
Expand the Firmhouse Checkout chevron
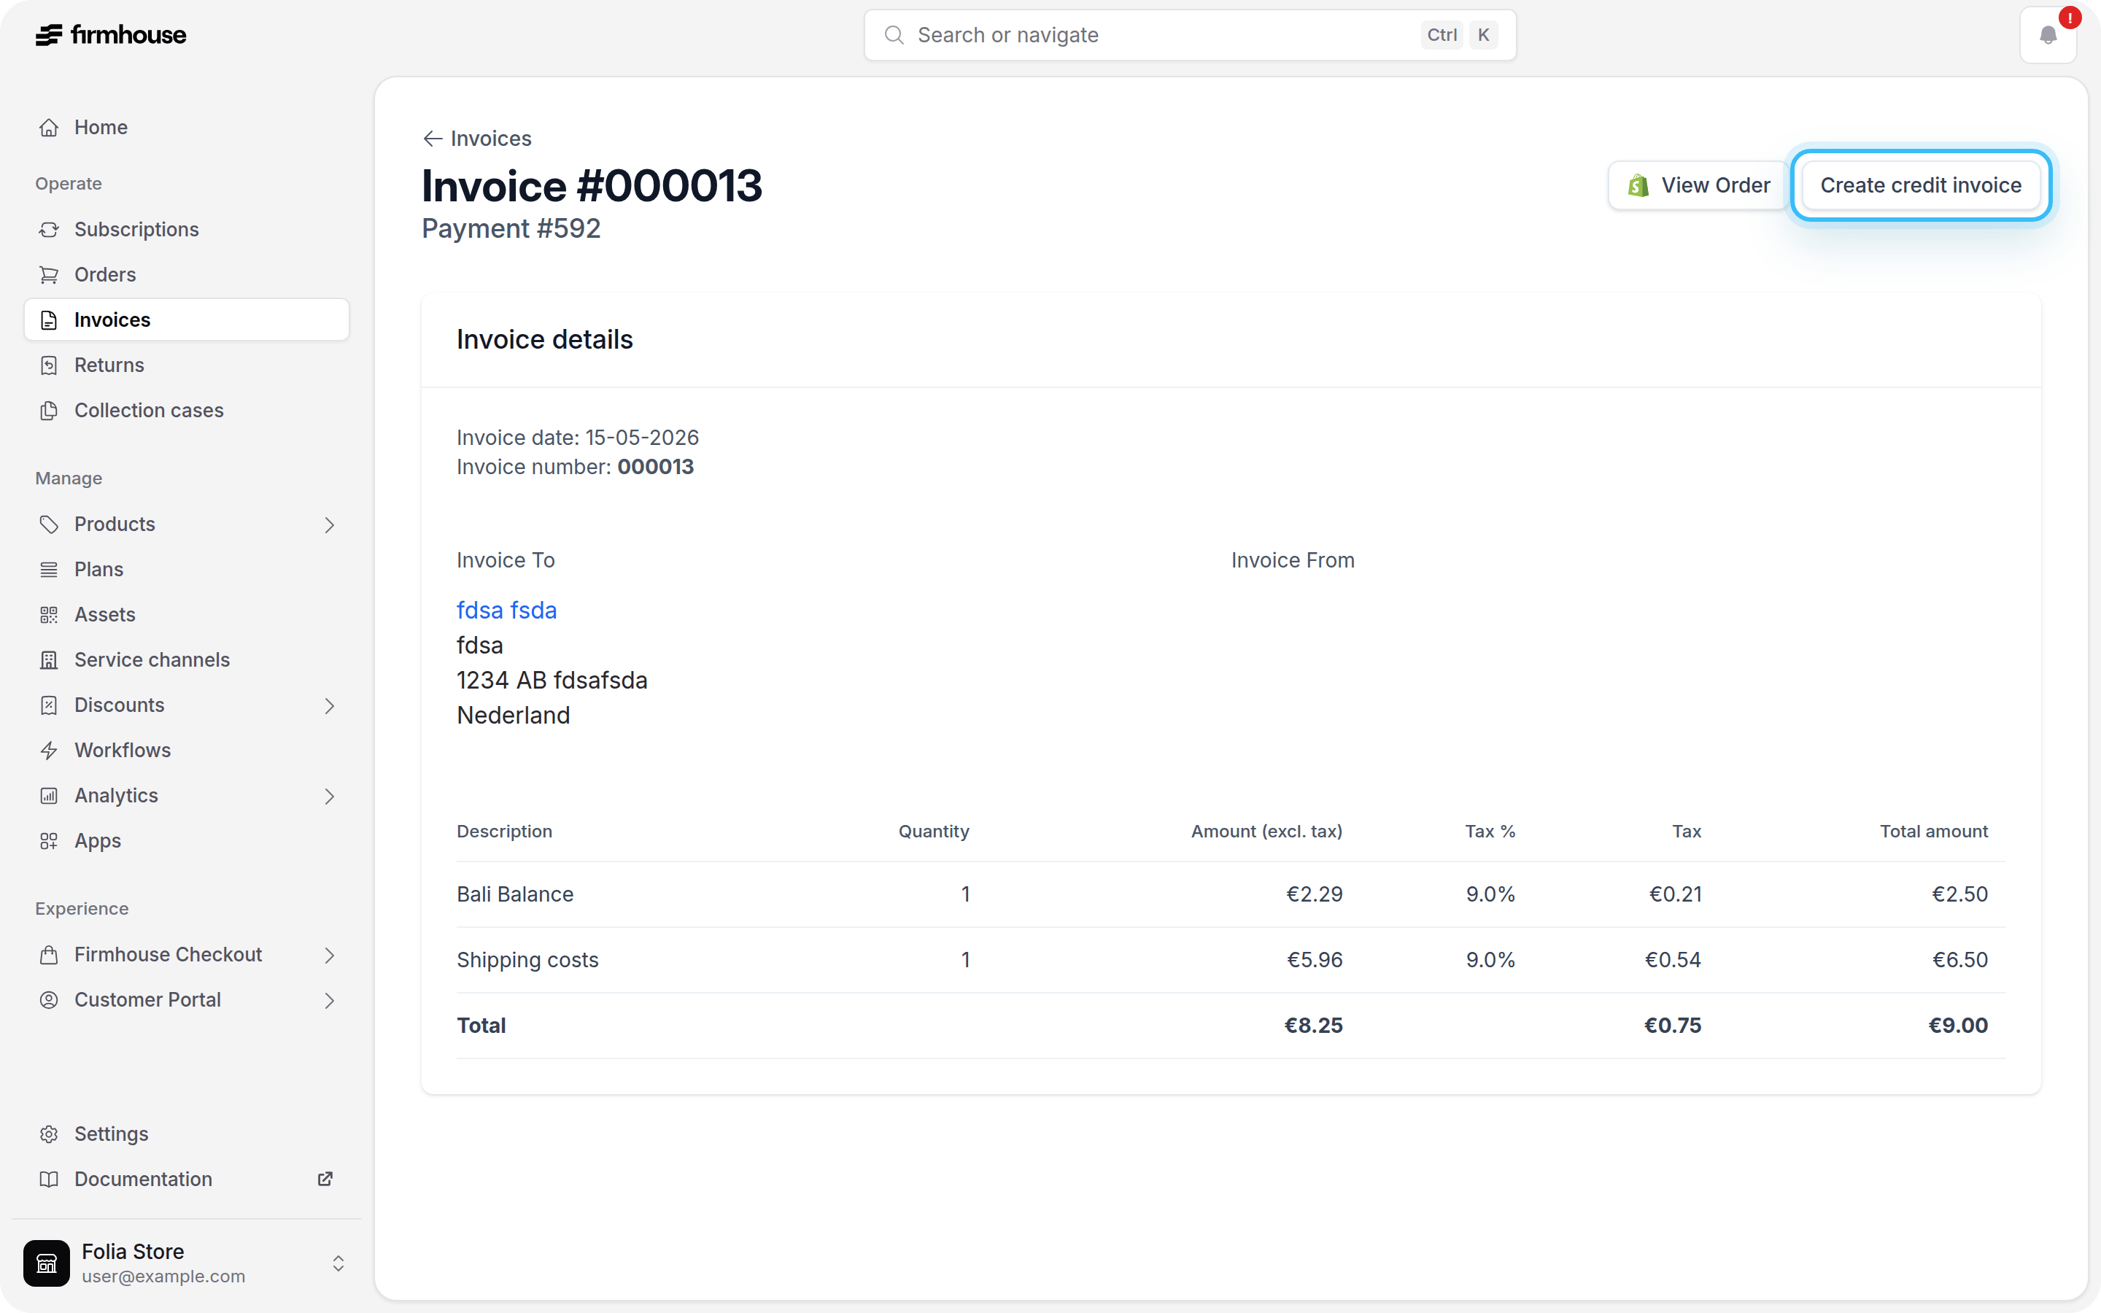(x=329, y=954)
